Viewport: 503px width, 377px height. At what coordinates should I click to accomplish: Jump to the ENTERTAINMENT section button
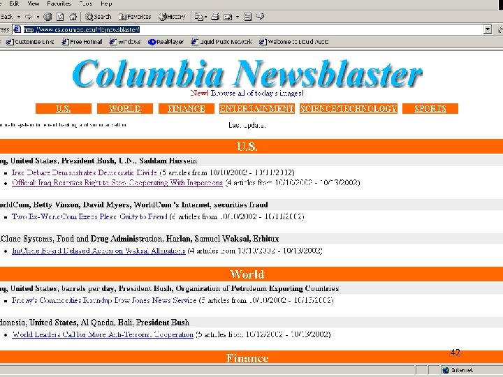(257, 109)
